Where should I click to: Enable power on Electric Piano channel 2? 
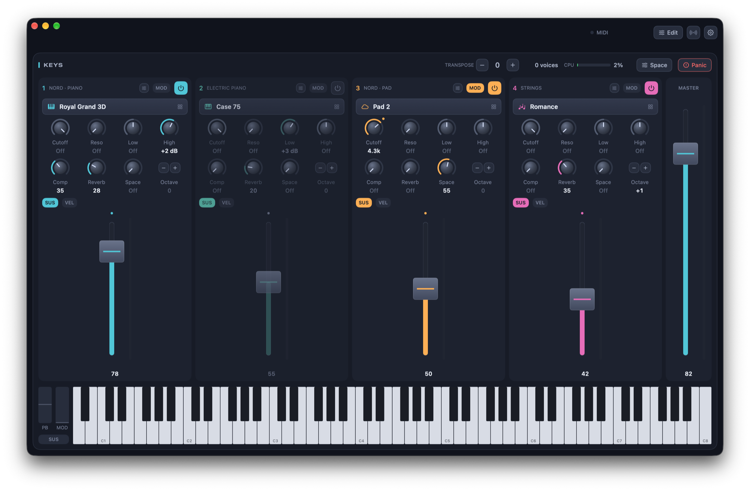click(x=337, y=88)
